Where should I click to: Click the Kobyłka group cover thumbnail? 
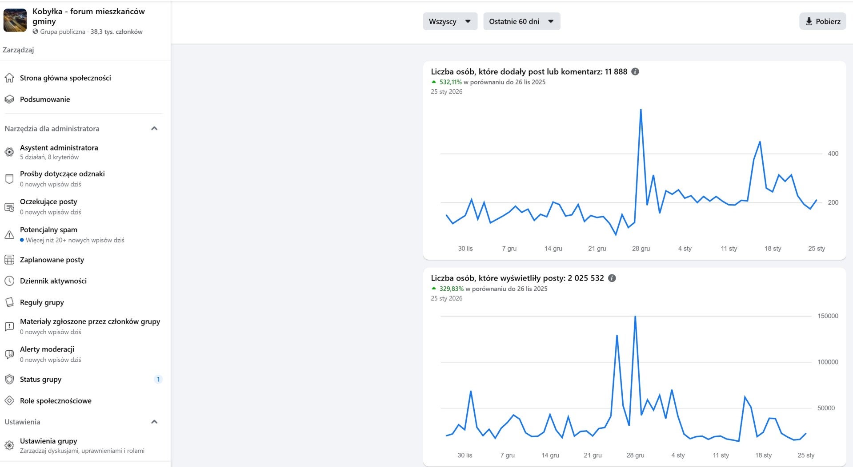(15, 20)
